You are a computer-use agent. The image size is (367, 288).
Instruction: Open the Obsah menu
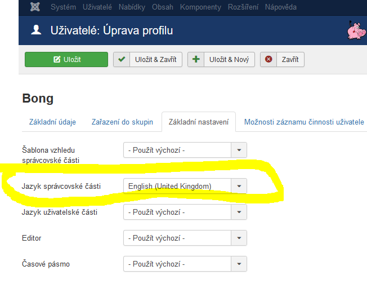point(163,7)
